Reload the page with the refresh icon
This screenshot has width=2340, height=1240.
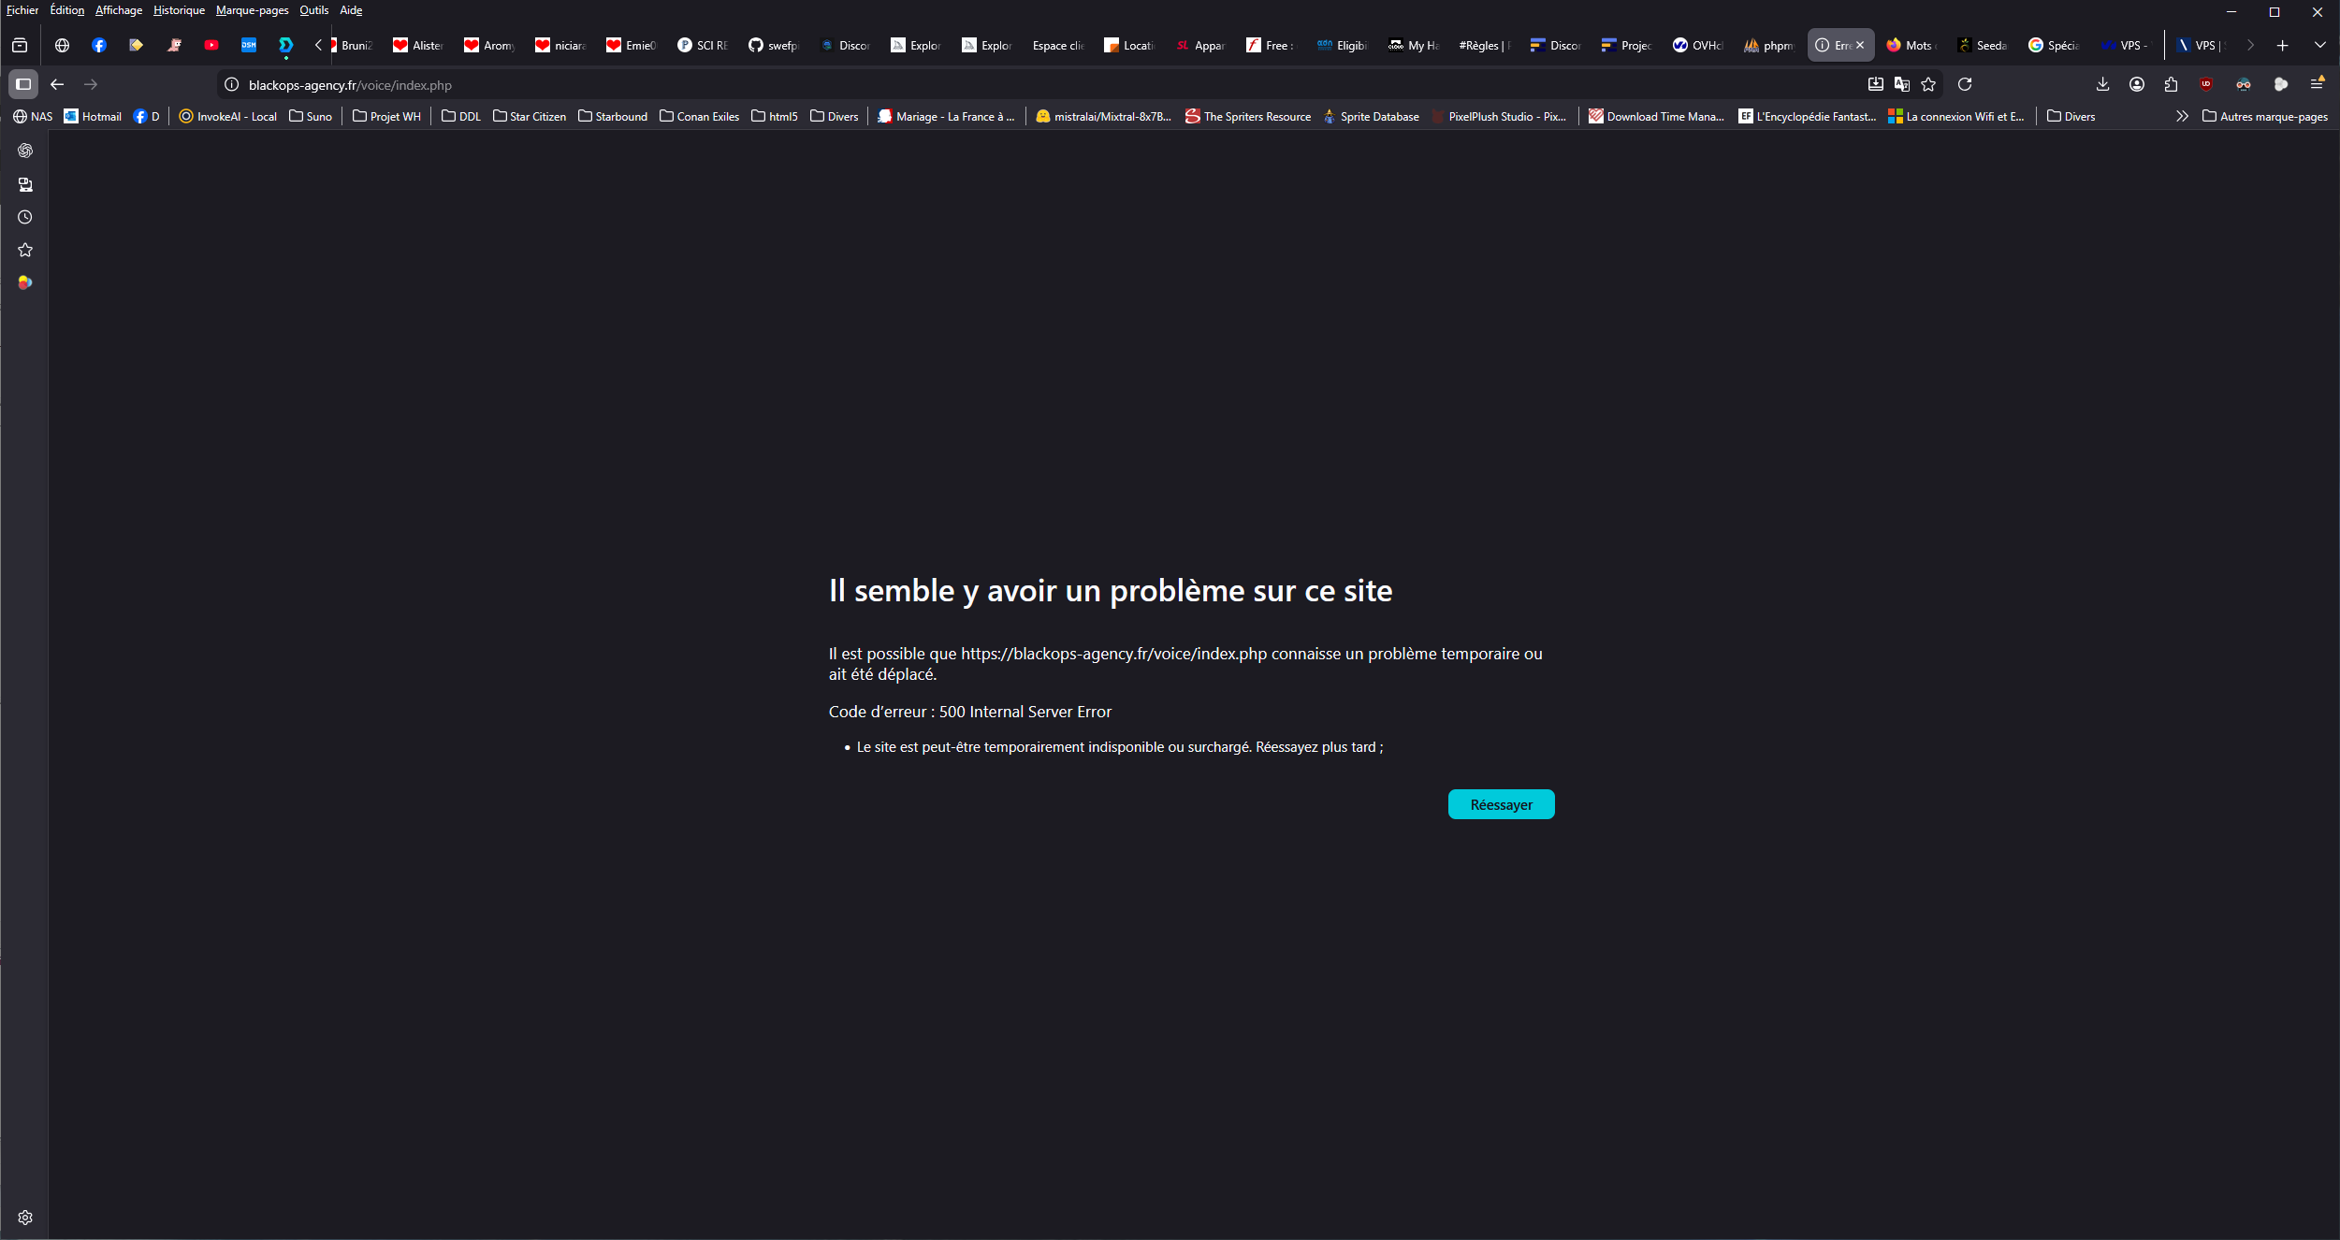[x=1965, y=84]
